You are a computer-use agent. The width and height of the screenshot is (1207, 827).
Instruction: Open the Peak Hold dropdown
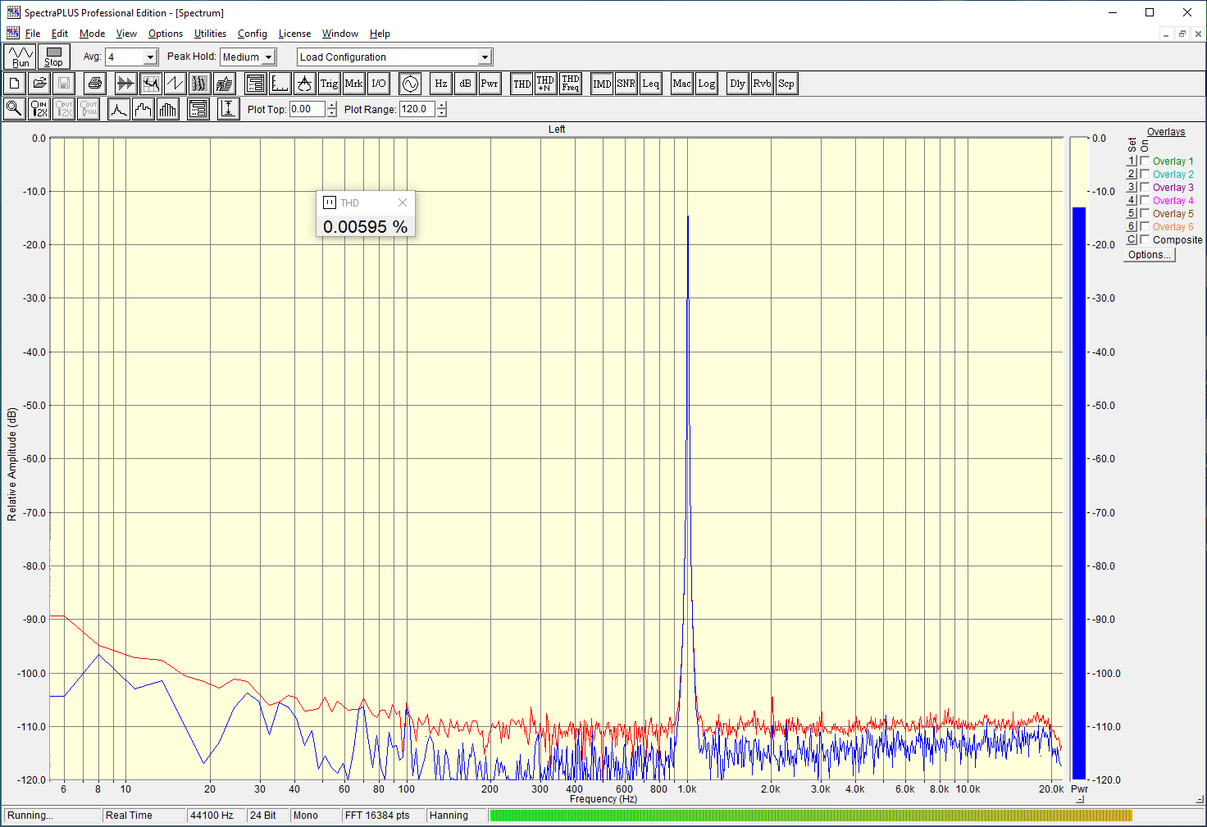(268, 57)
